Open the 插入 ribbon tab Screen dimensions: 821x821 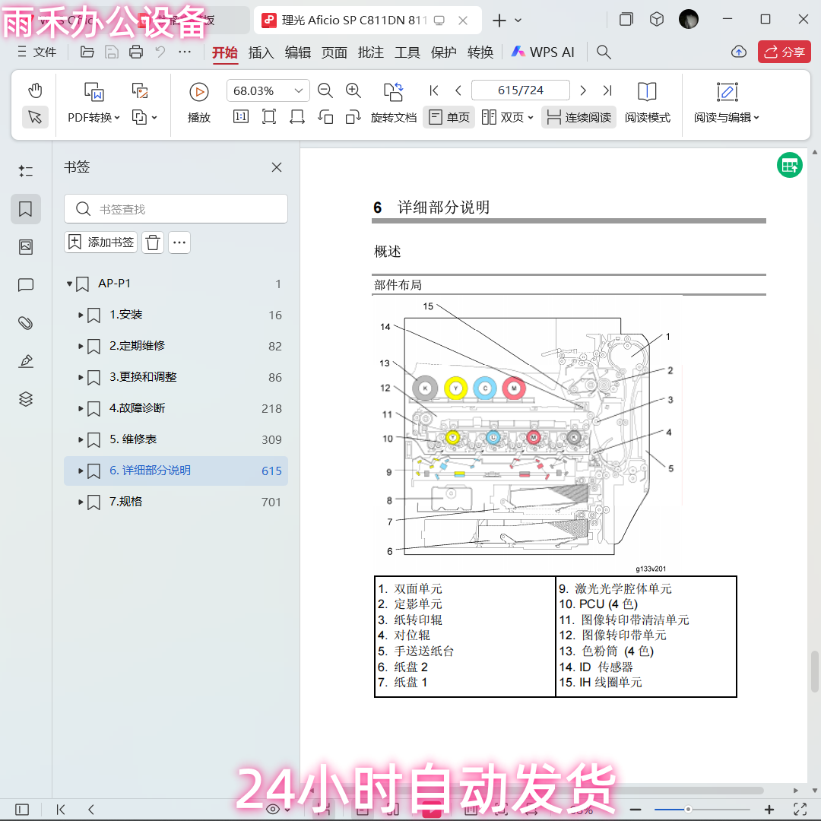(262, 52)
